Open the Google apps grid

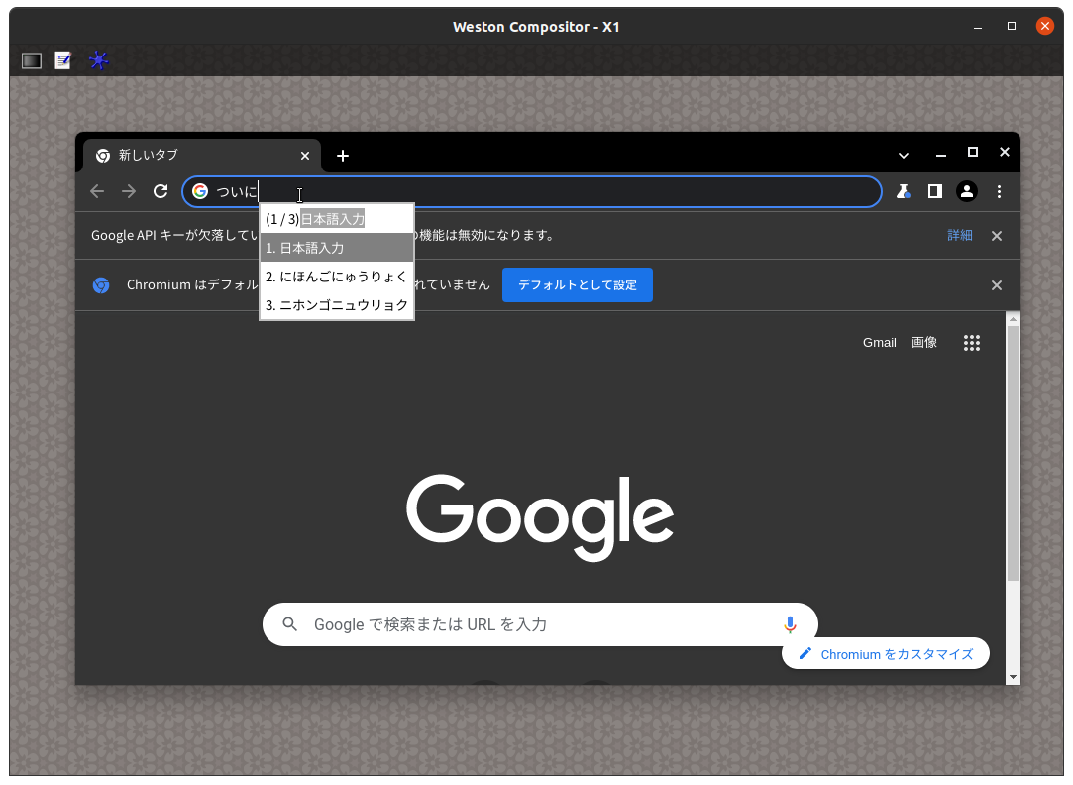(x=972, y=343)
